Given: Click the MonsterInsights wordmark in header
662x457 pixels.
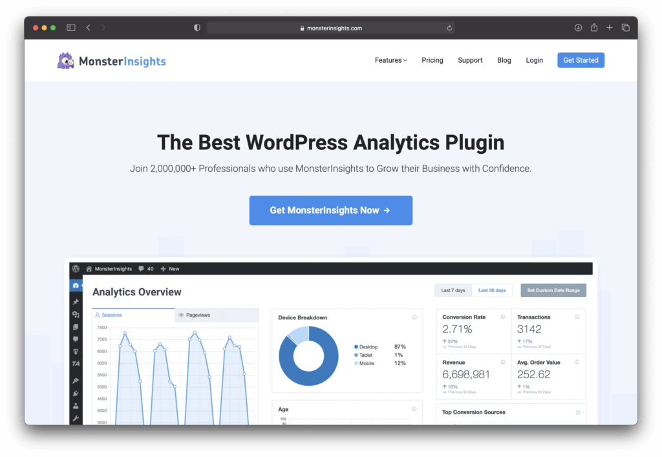Looking at the screenshot, I should click(122, 61).
